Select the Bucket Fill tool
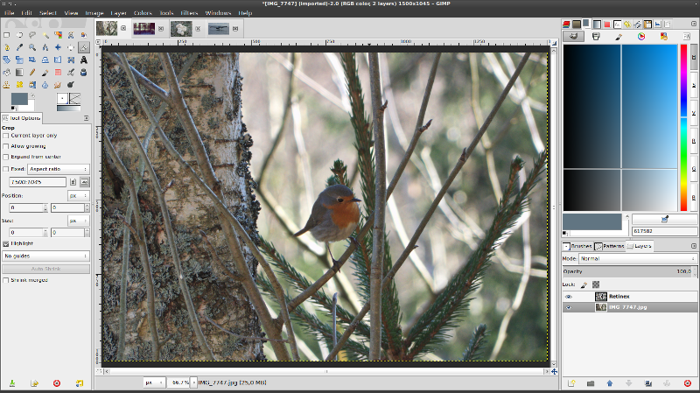Viewport: 700px width, 393px height. point(7,73)
